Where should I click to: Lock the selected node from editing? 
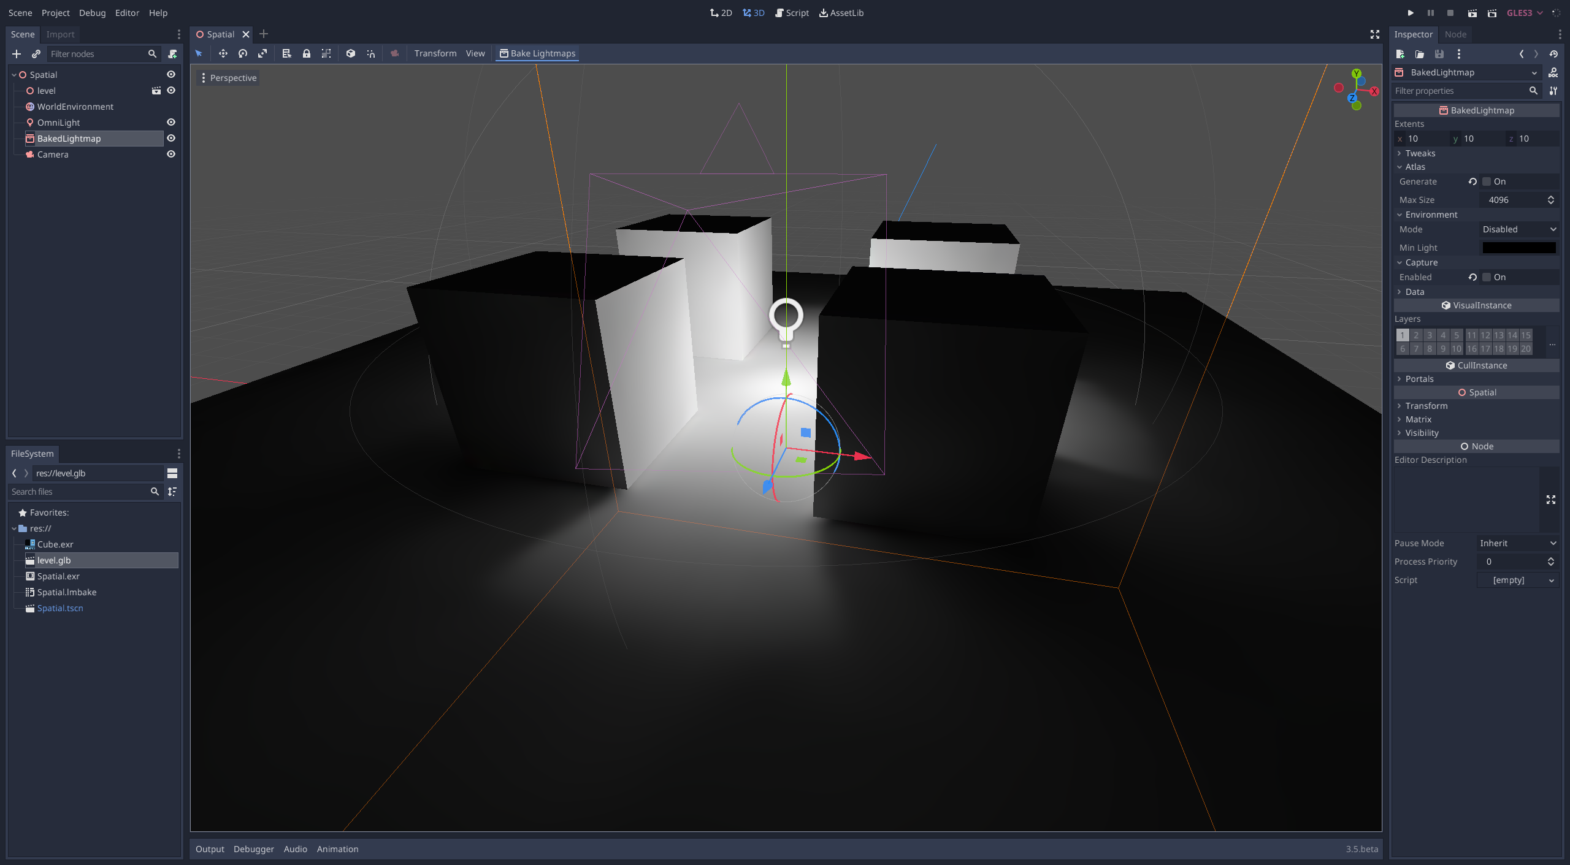307,53
